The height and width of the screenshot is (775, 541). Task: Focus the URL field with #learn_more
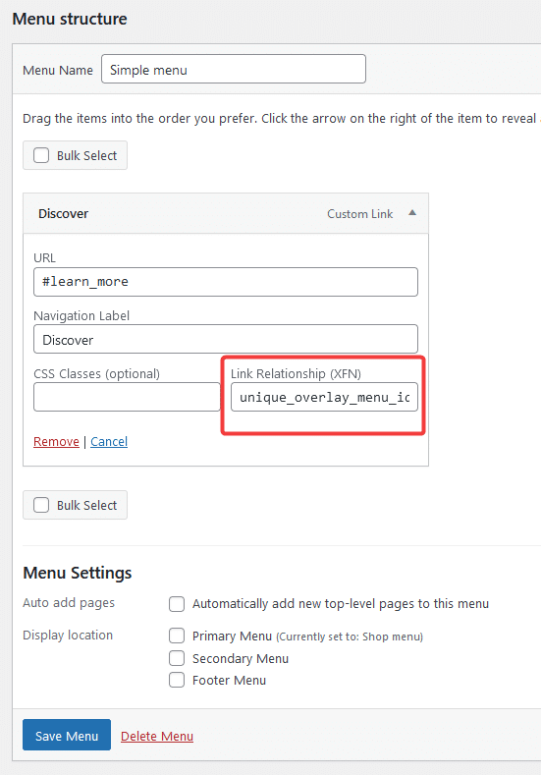[x=226, y=282]
